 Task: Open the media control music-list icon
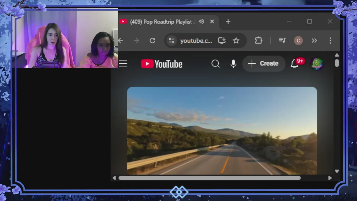pyautogui.click(x=283, y=41)
